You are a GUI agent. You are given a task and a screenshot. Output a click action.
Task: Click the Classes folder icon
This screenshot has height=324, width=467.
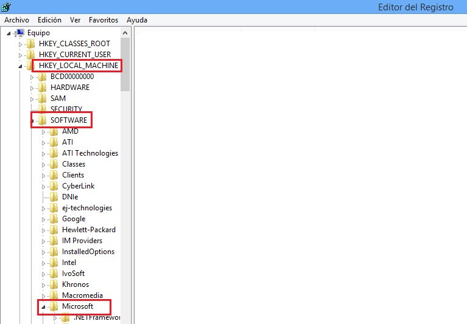pyautogui.click(x=54, y=164)
